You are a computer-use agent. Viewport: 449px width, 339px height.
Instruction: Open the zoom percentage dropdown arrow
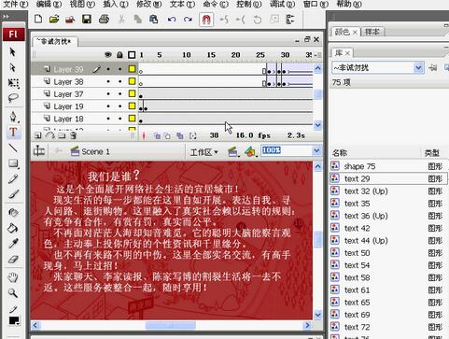click(x=316, y=150)
